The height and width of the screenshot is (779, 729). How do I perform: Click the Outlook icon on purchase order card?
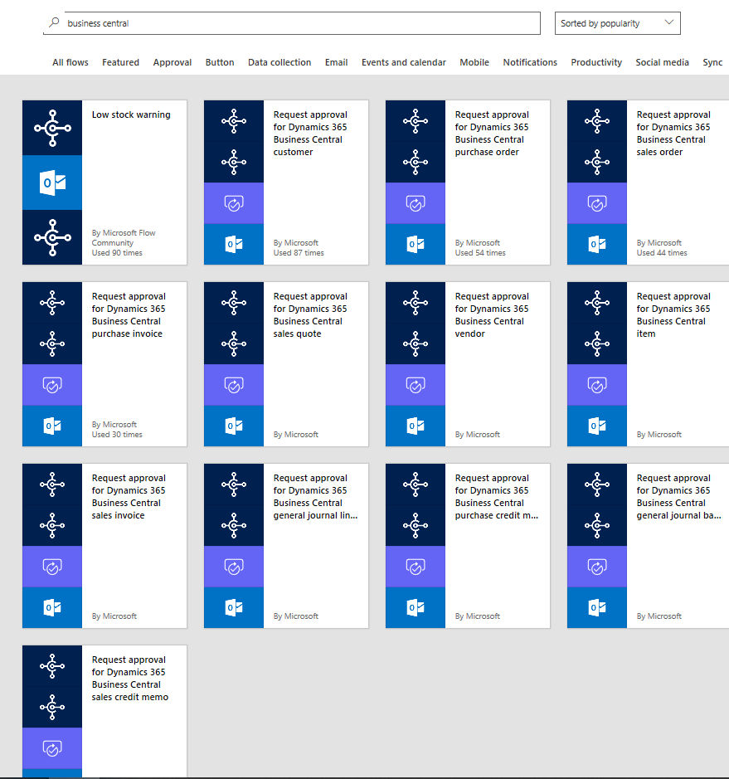tap(416, 244)
